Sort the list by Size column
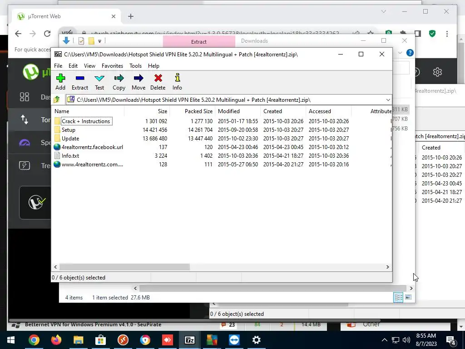This screenshot has width=465, height=349. pyautogui.click(x=147, y=111)
